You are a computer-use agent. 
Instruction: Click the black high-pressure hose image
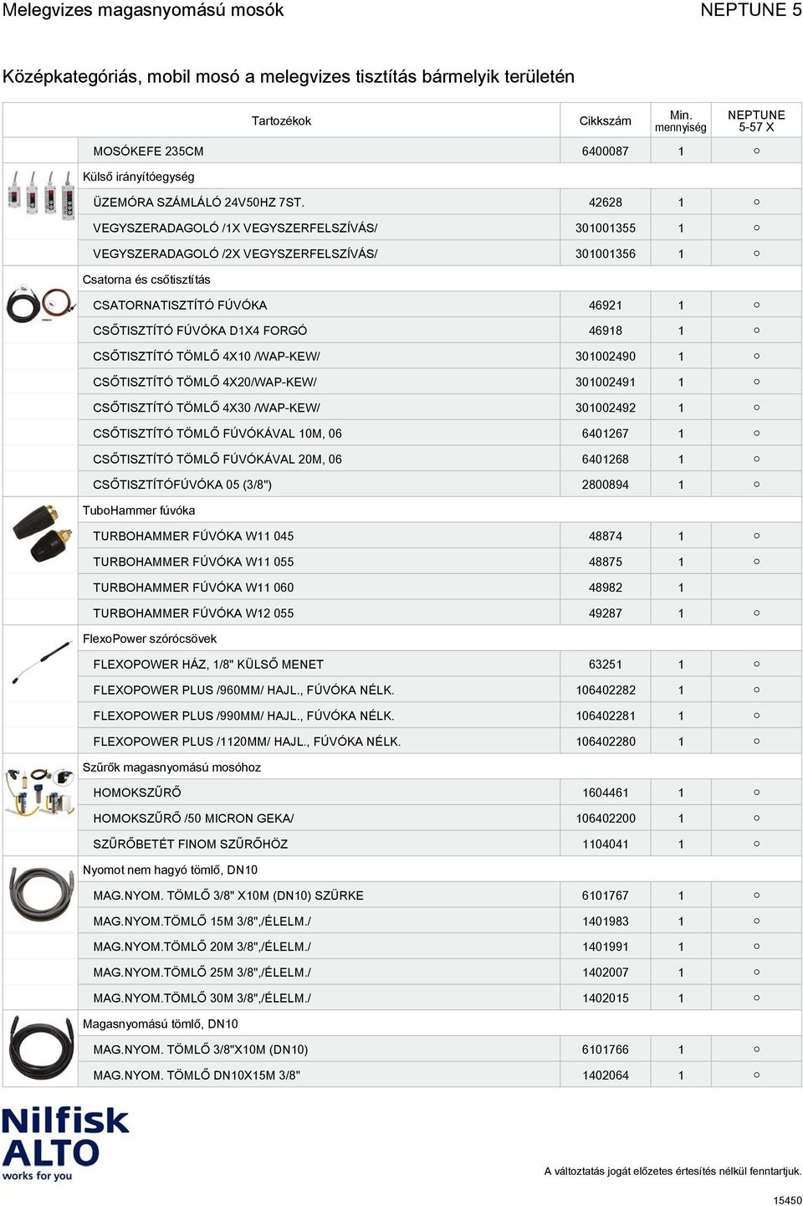tap(41, 1046)
